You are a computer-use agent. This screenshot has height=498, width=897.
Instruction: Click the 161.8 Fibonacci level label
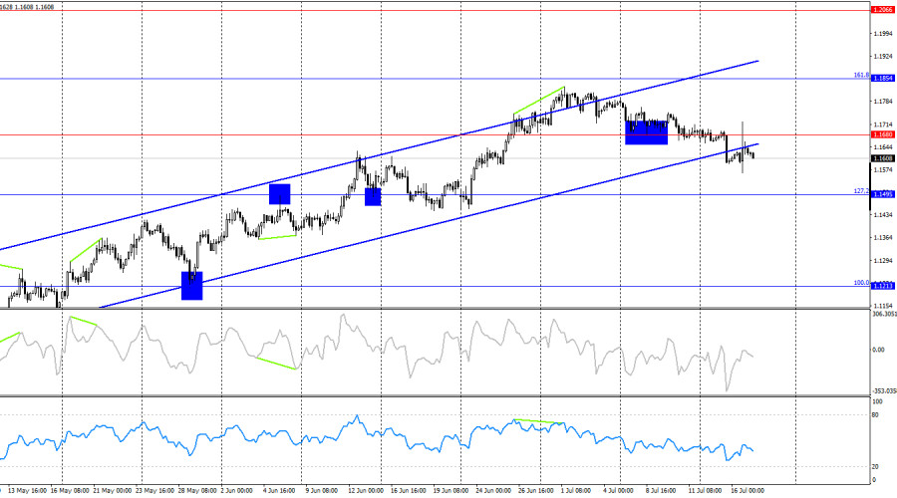coord(861,75)
